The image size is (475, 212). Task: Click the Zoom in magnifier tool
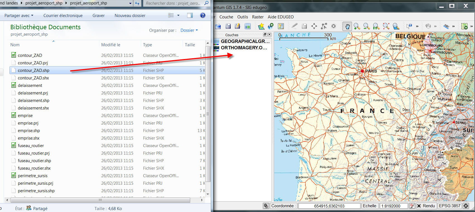(x=357, y=26)
